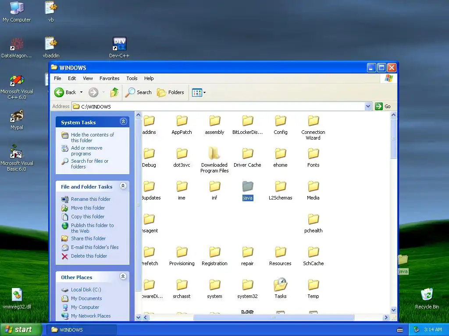Click the file list vertical scrollbar down arrow
Screen dimensions: 449x336
coord(393,310)
